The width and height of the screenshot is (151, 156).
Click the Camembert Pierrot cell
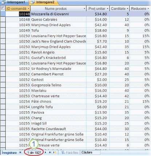58,74
